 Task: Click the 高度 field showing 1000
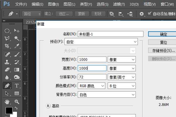coord(92,68)
